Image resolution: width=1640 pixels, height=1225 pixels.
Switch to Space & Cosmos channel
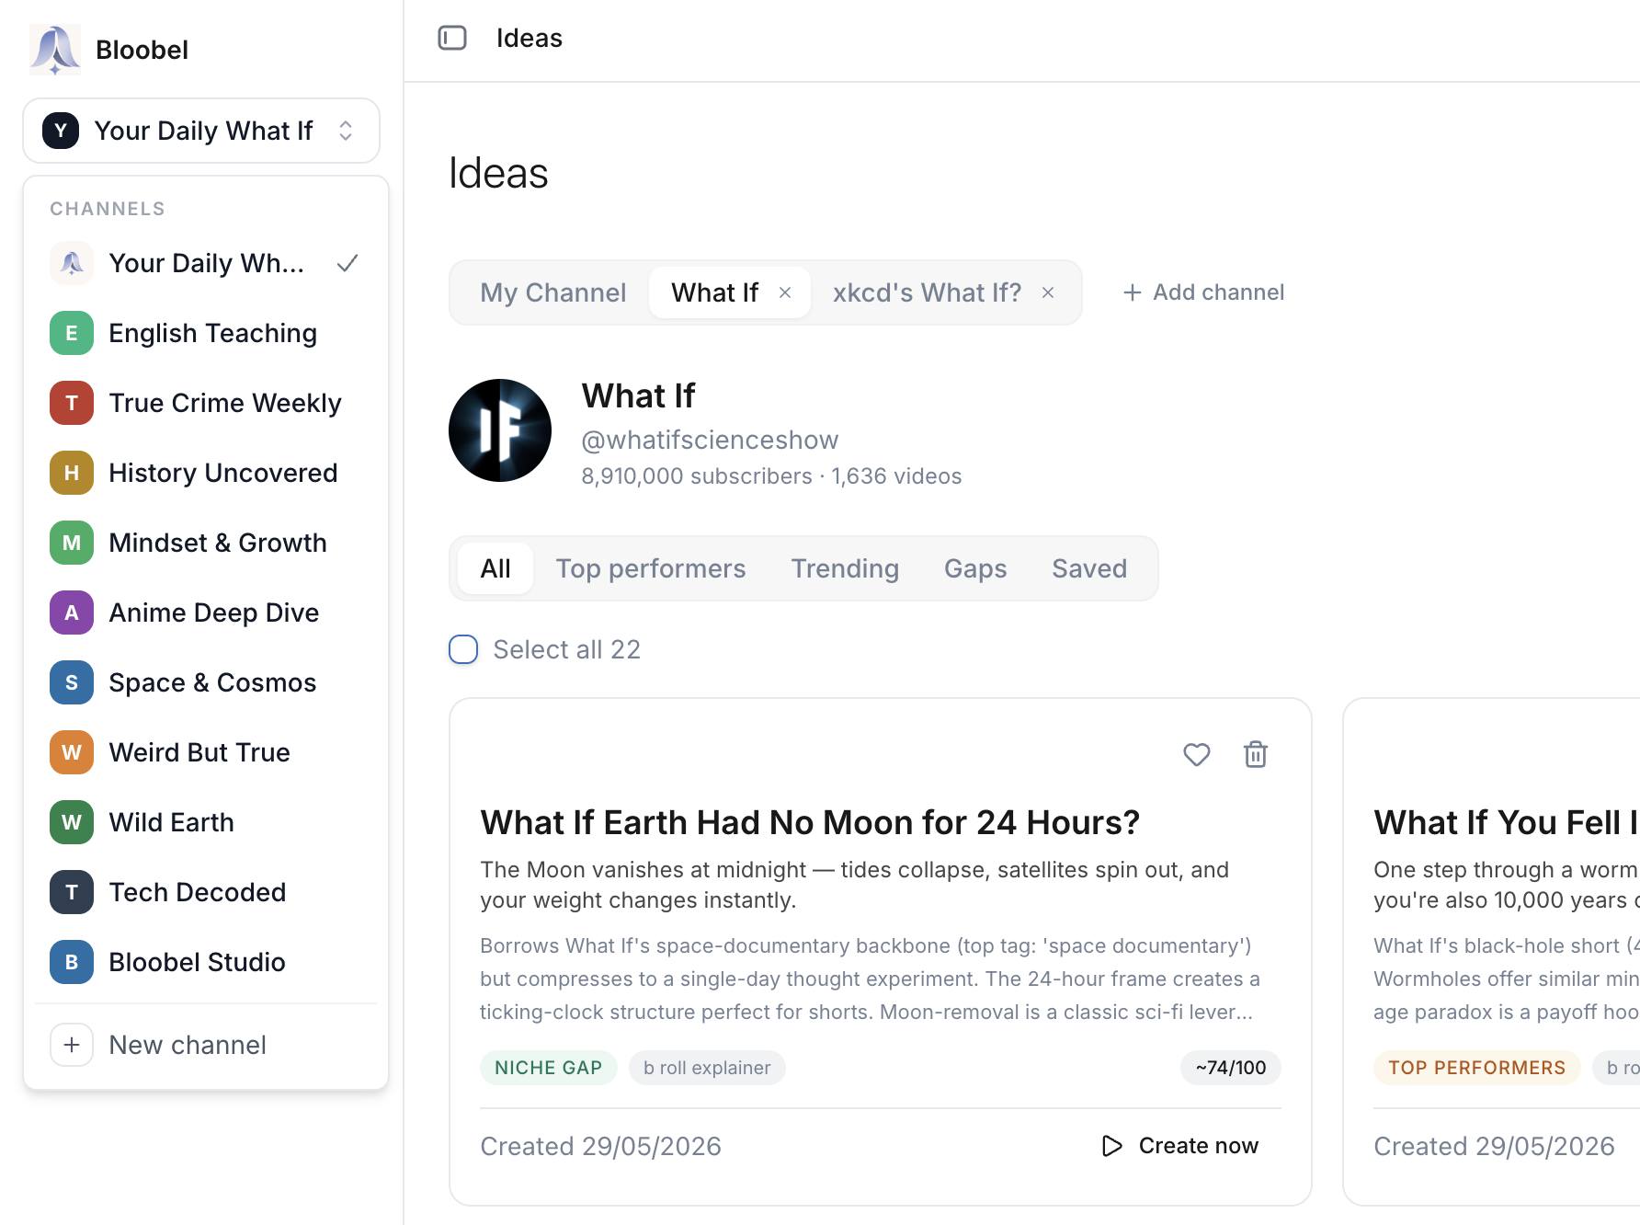click(x=206, y=682)
